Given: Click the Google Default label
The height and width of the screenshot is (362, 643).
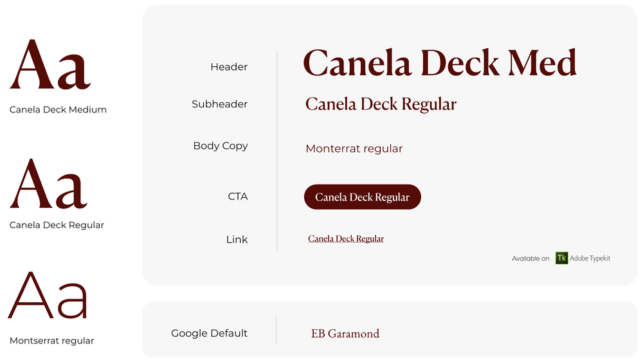Looking at the screenshot, I should pos(209,333).
